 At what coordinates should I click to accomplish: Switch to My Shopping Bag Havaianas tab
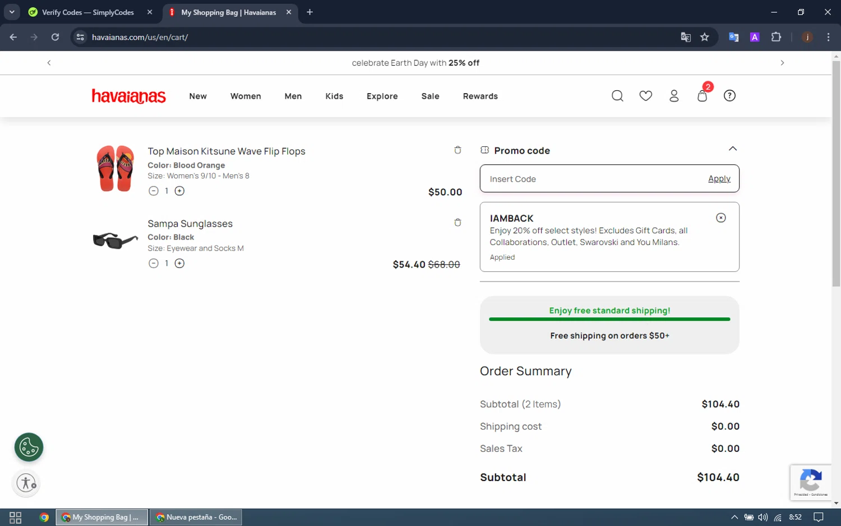pyautogui.click(x=228, y=12)
